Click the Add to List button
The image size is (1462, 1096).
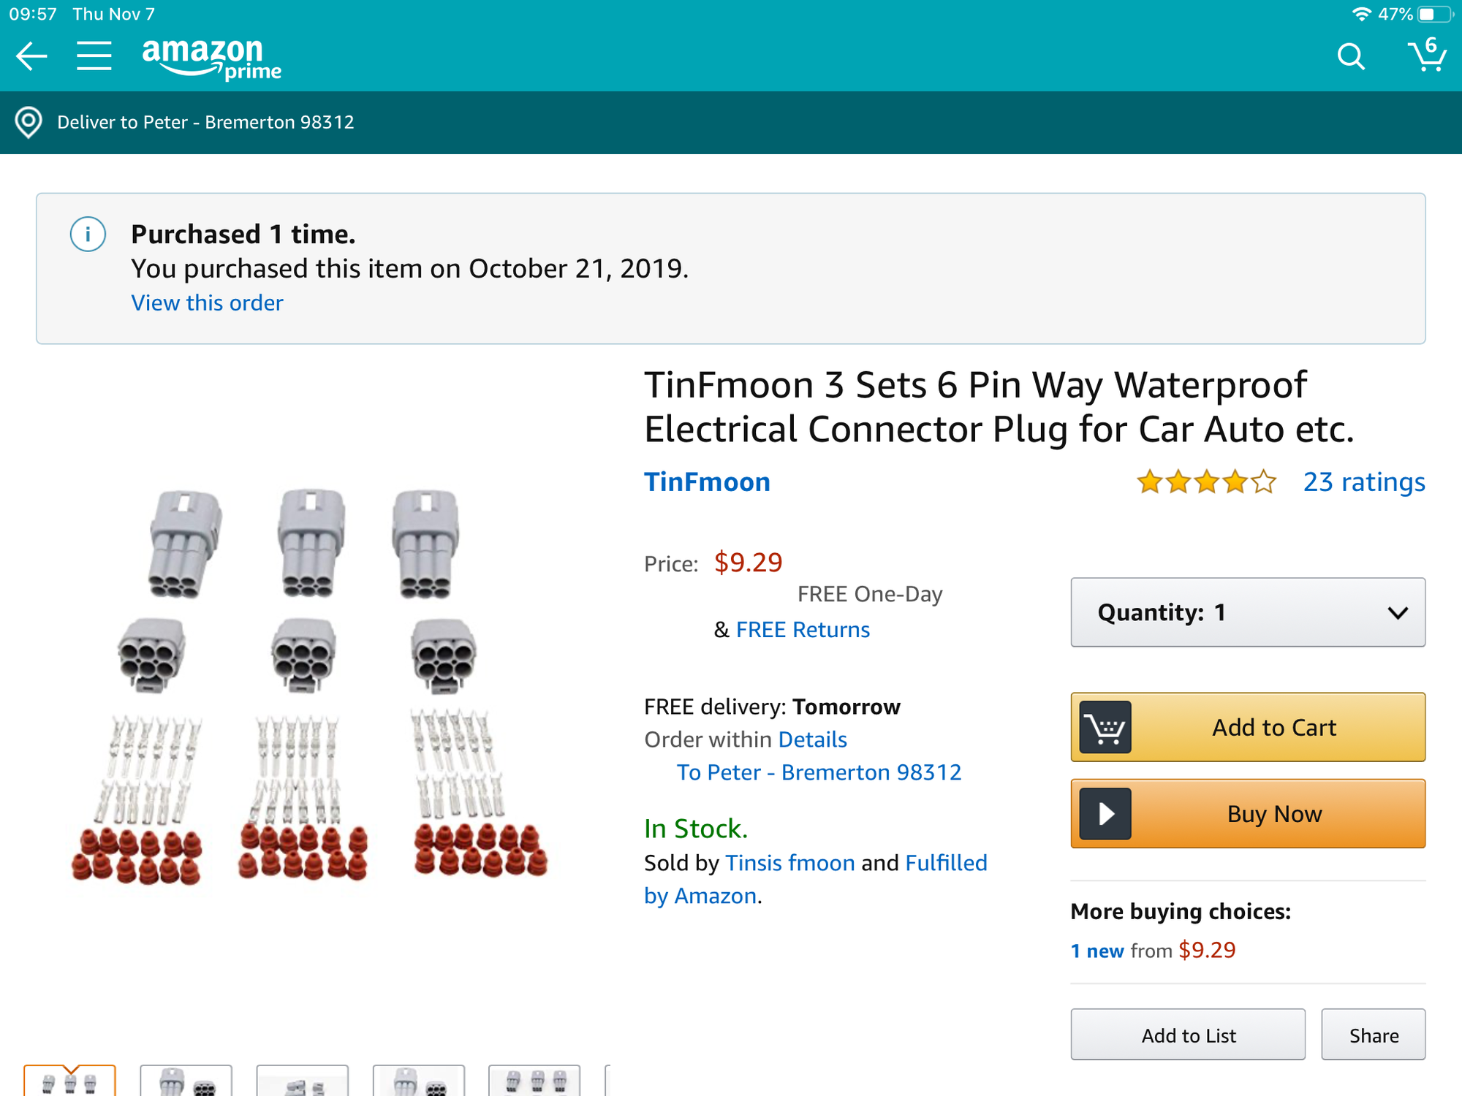(1187, 1035)
